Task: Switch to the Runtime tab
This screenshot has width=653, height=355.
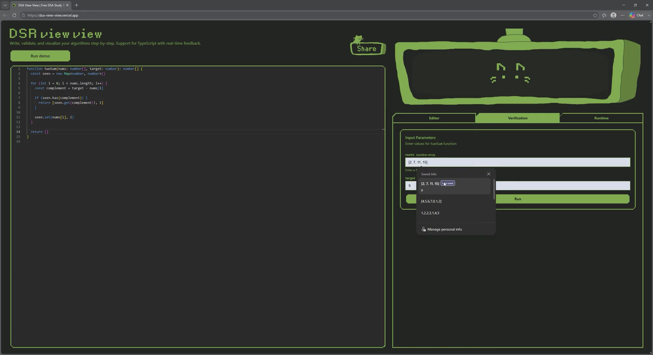Action: (601, 118)
